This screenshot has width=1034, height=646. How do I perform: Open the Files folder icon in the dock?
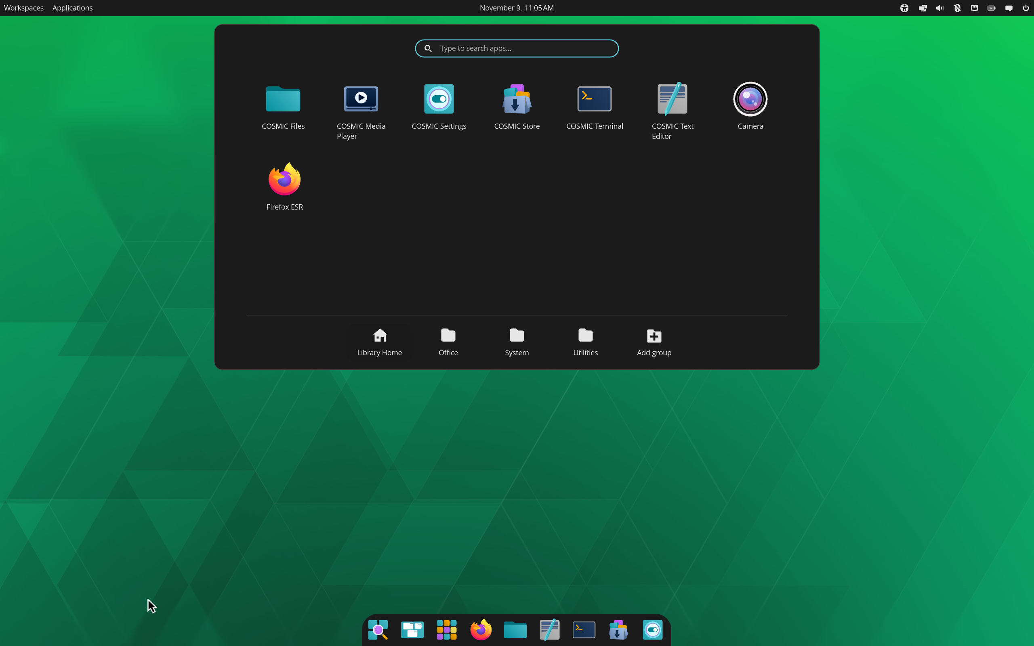click(515, 630)
